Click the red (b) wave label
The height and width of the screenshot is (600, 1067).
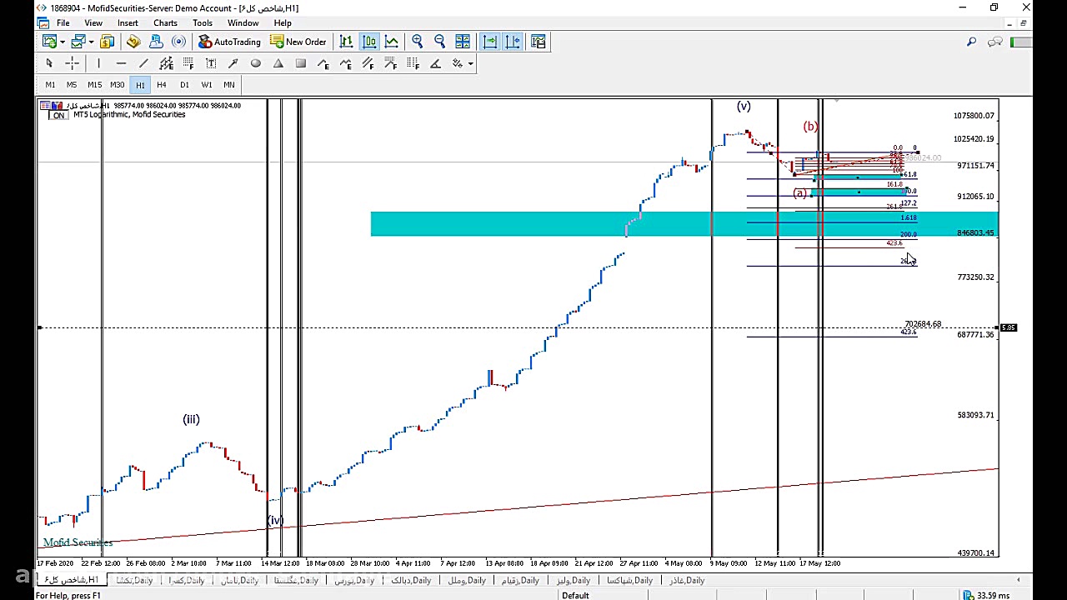810,127
